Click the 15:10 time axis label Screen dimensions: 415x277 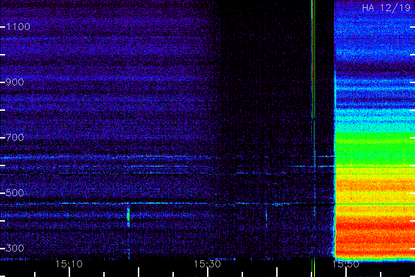[x=69, y=264]
